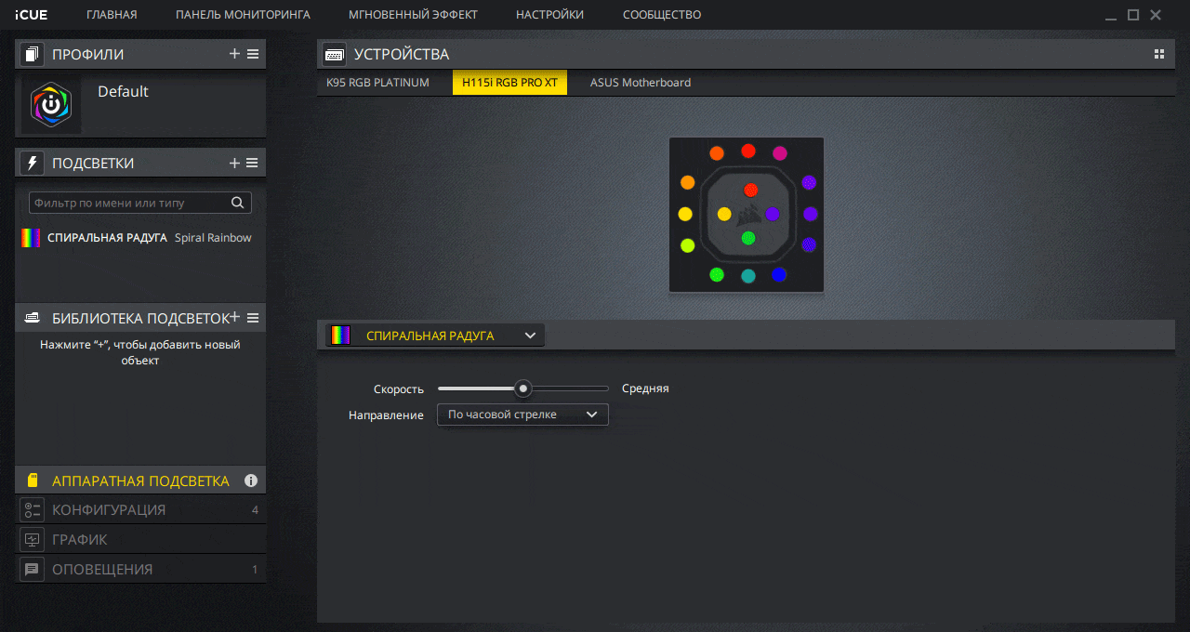Expand the Оповещения section

tap(102, 569)
